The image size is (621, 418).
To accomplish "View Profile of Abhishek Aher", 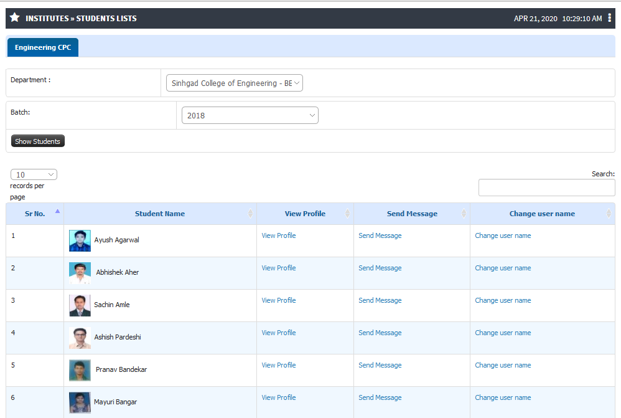I will coord(279,268).
